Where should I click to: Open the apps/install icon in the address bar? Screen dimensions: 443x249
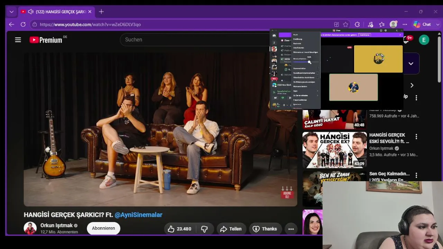tap(336, 25)
